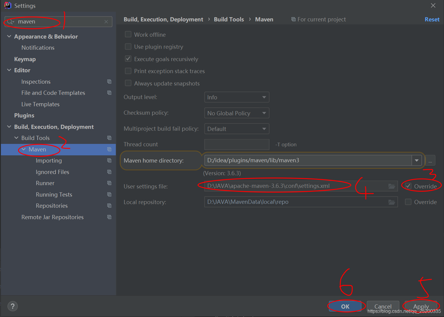Select Running Tests under Maven

coord(54,194)
